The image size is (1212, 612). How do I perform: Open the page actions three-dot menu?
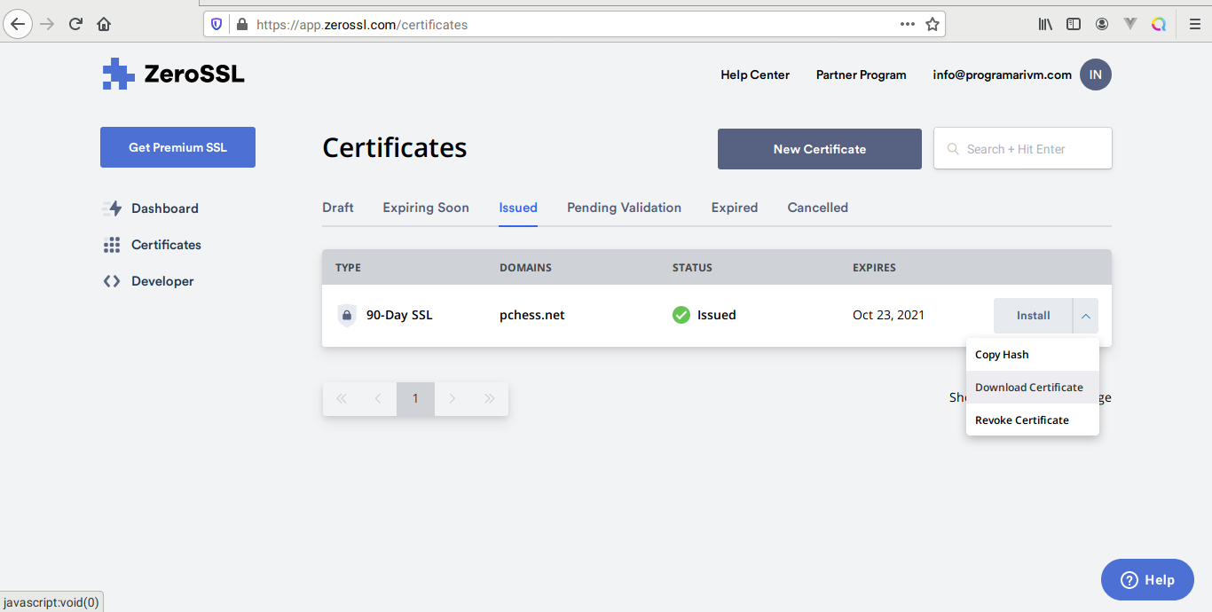(x=908, y=25)
